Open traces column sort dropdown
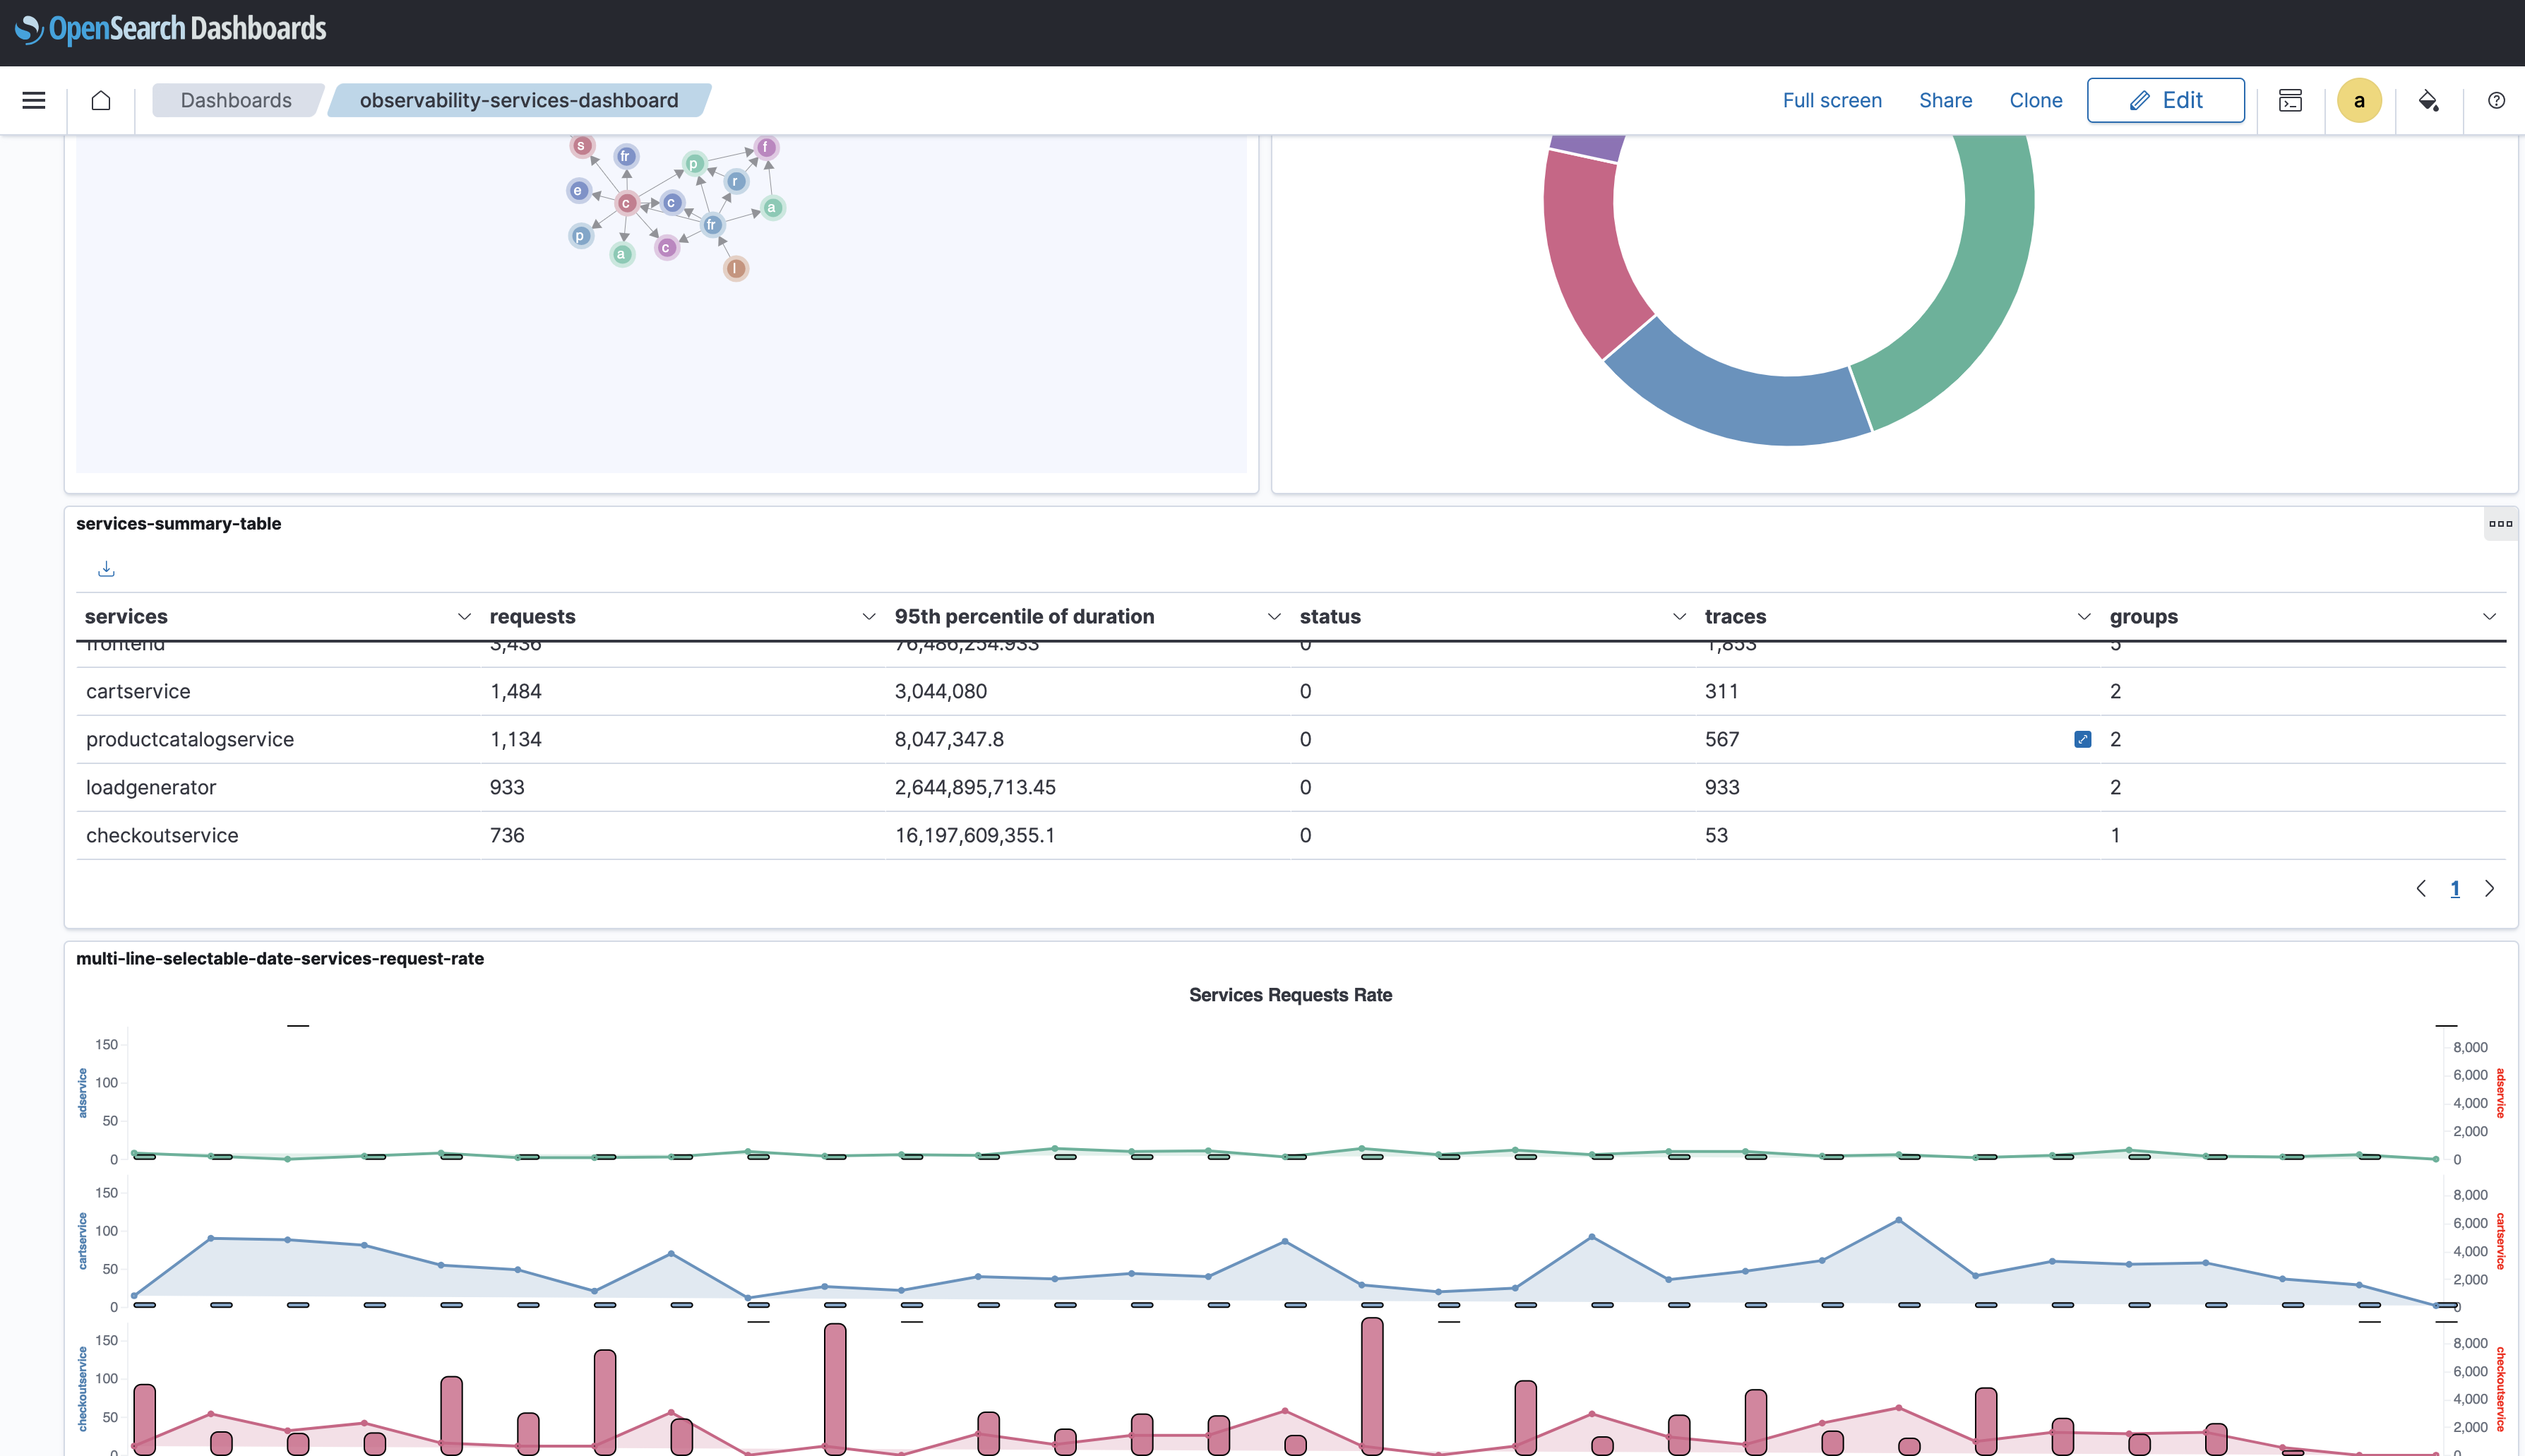Screen dimensions: 2525x1456 (x=2084, y=617)
